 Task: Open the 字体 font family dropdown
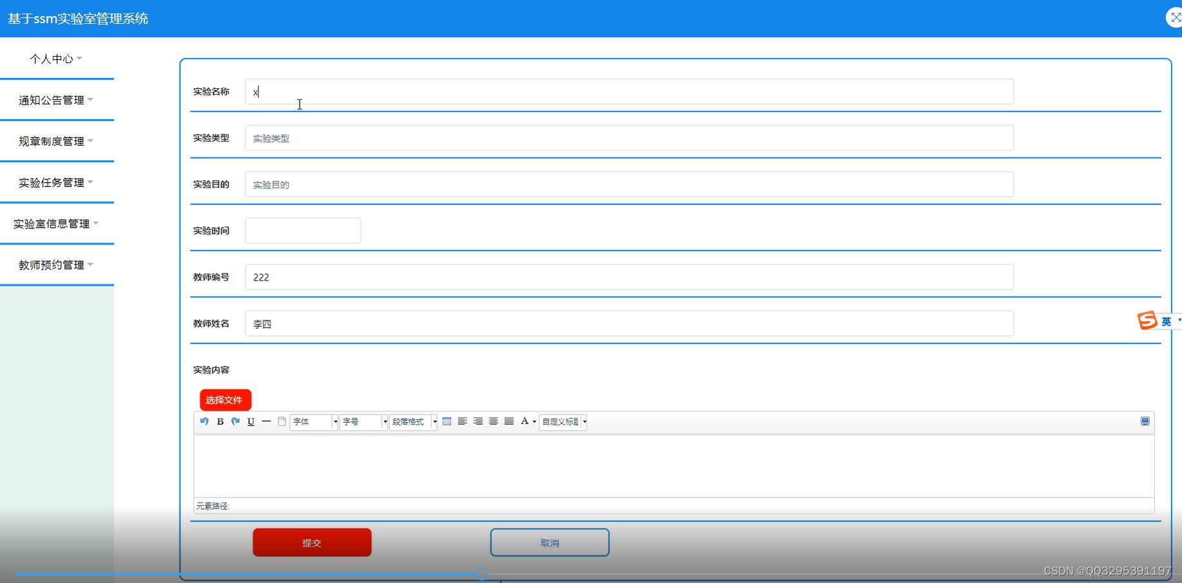(314, 421)
